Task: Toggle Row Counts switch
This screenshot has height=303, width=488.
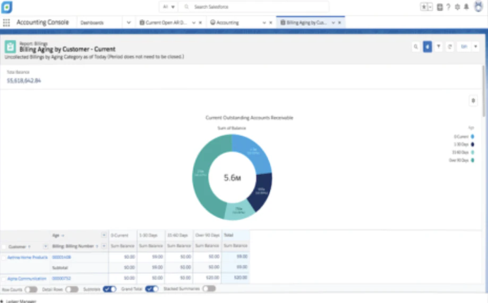Action: click(31, 290)
